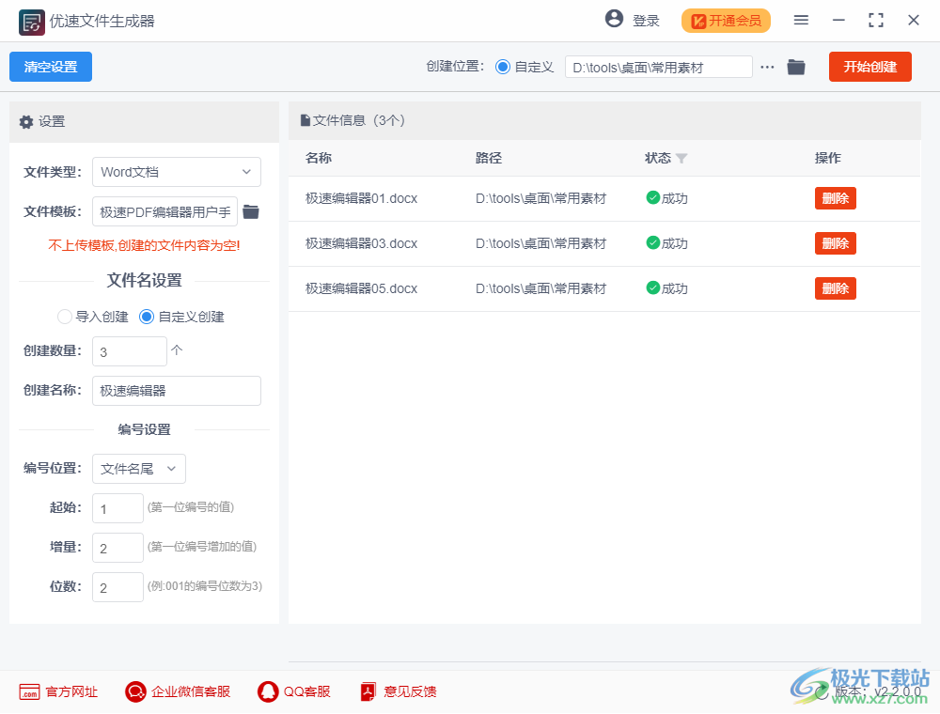940x714 pixels.
Task: Click the red template warning text
Action: tap(145, 245)
